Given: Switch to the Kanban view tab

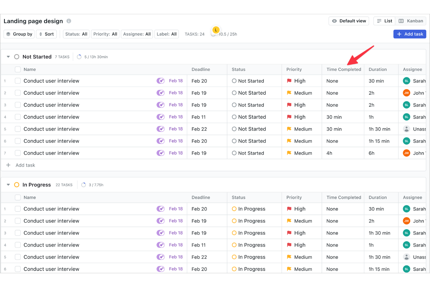Looking at the screenshot, I should [411, 21].
